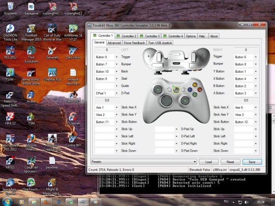Expand Y Button dropdown showing Button 1
Image resolution: width=275 pixels, height=206 pixels.
tap(256, 71)
